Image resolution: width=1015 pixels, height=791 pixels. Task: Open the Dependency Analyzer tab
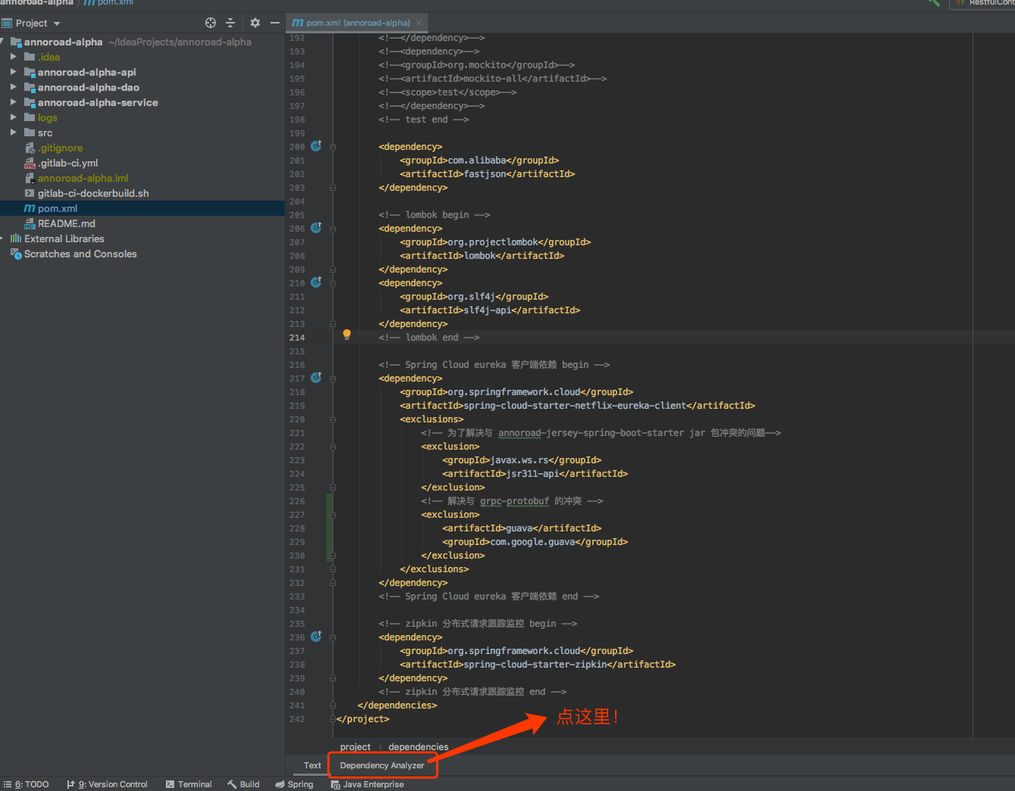382,765
